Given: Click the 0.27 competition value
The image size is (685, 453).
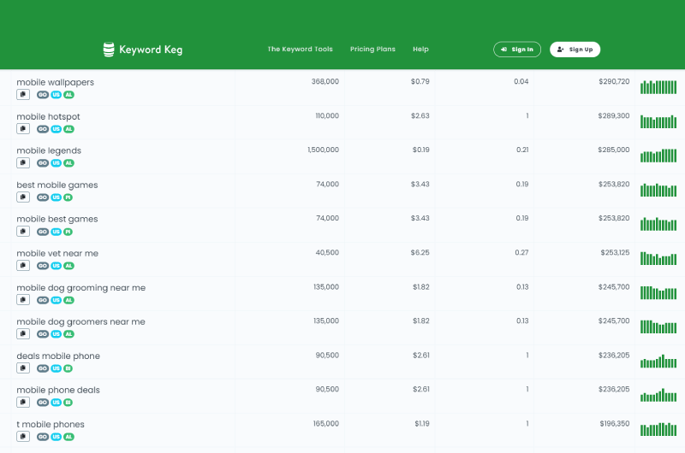Looking at the screenshot, I should pyautogui.click(x=521, y=253).
